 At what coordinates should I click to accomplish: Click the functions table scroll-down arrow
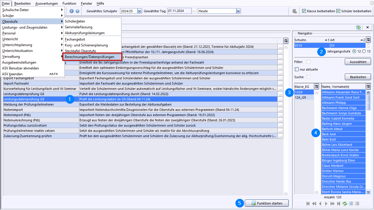tap(286, 193)
